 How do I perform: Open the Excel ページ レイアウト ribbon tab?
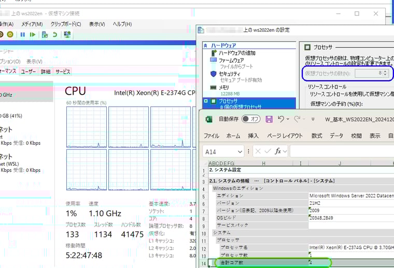(285, 136)
